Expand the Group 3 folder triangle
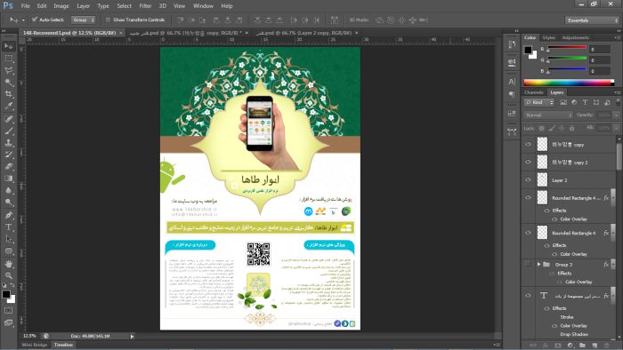Viewport: 623px width, 350px height. click(538, 265)
